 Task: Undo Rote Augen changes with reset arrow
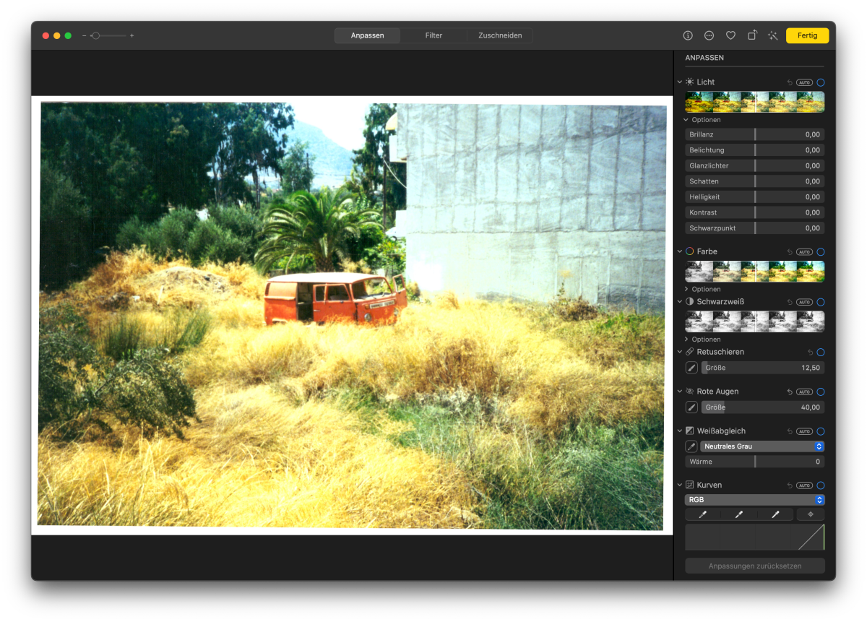pos(790,392)
